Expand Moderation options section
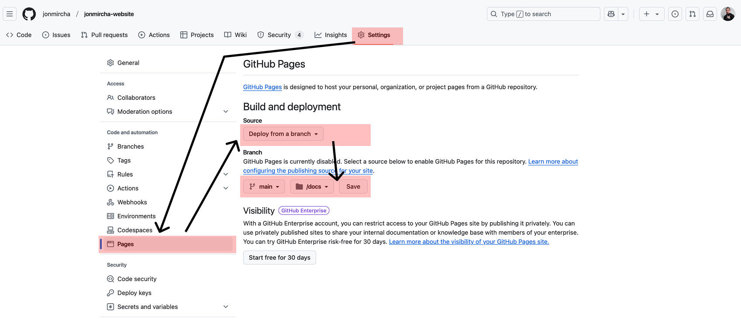The height and width of the screenshot is (322, 741). click(x=168, y=112)
